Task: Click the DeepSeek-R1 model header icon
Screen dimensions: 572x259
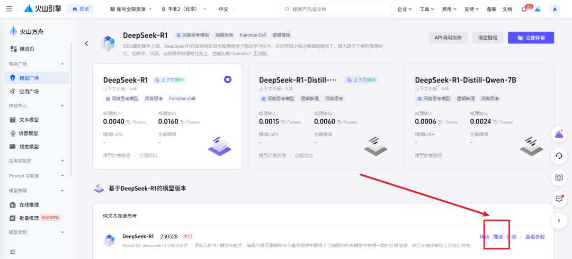Action: point(108,43)
